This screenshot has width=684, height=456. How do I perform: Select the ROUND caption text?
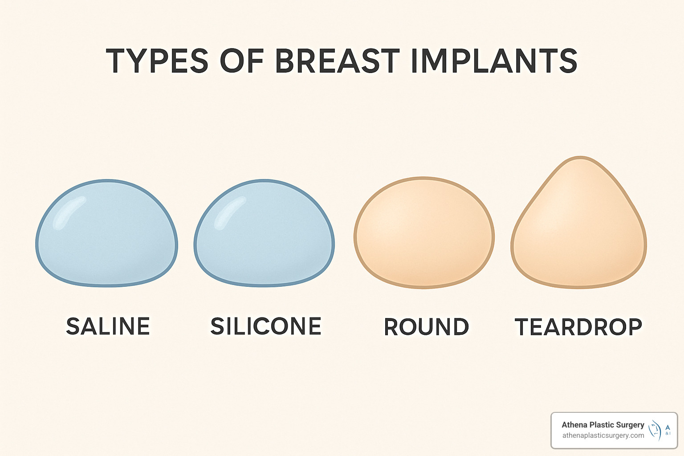point(426,327)
